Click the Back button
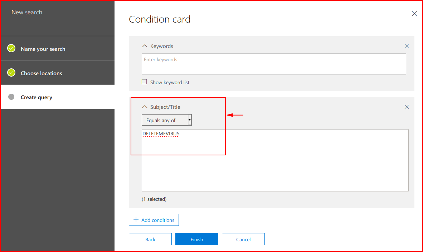Screen dimensions: 423x252 coord(150,239)
